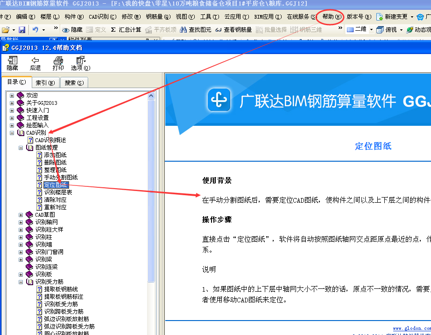Viewport: 431px width, 335px height.
Task: Select 弧边识别板放射筋 help topic
Action: [x=66, y=319]
